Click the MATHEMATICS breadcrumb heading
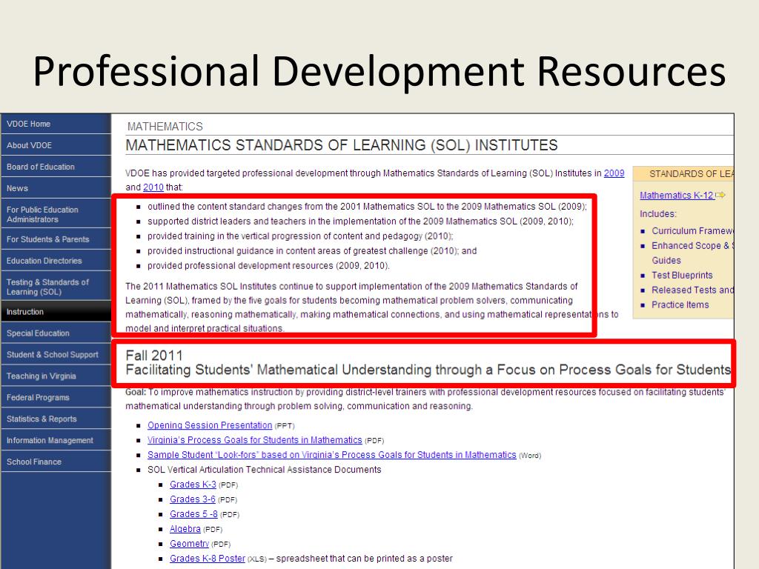759x569 pixels. pyautogui.click(x=165, y=127)
